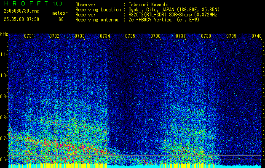265x168 pixels.
Task: Click the 0.8 kHz axis label
Action: [3, 118]
